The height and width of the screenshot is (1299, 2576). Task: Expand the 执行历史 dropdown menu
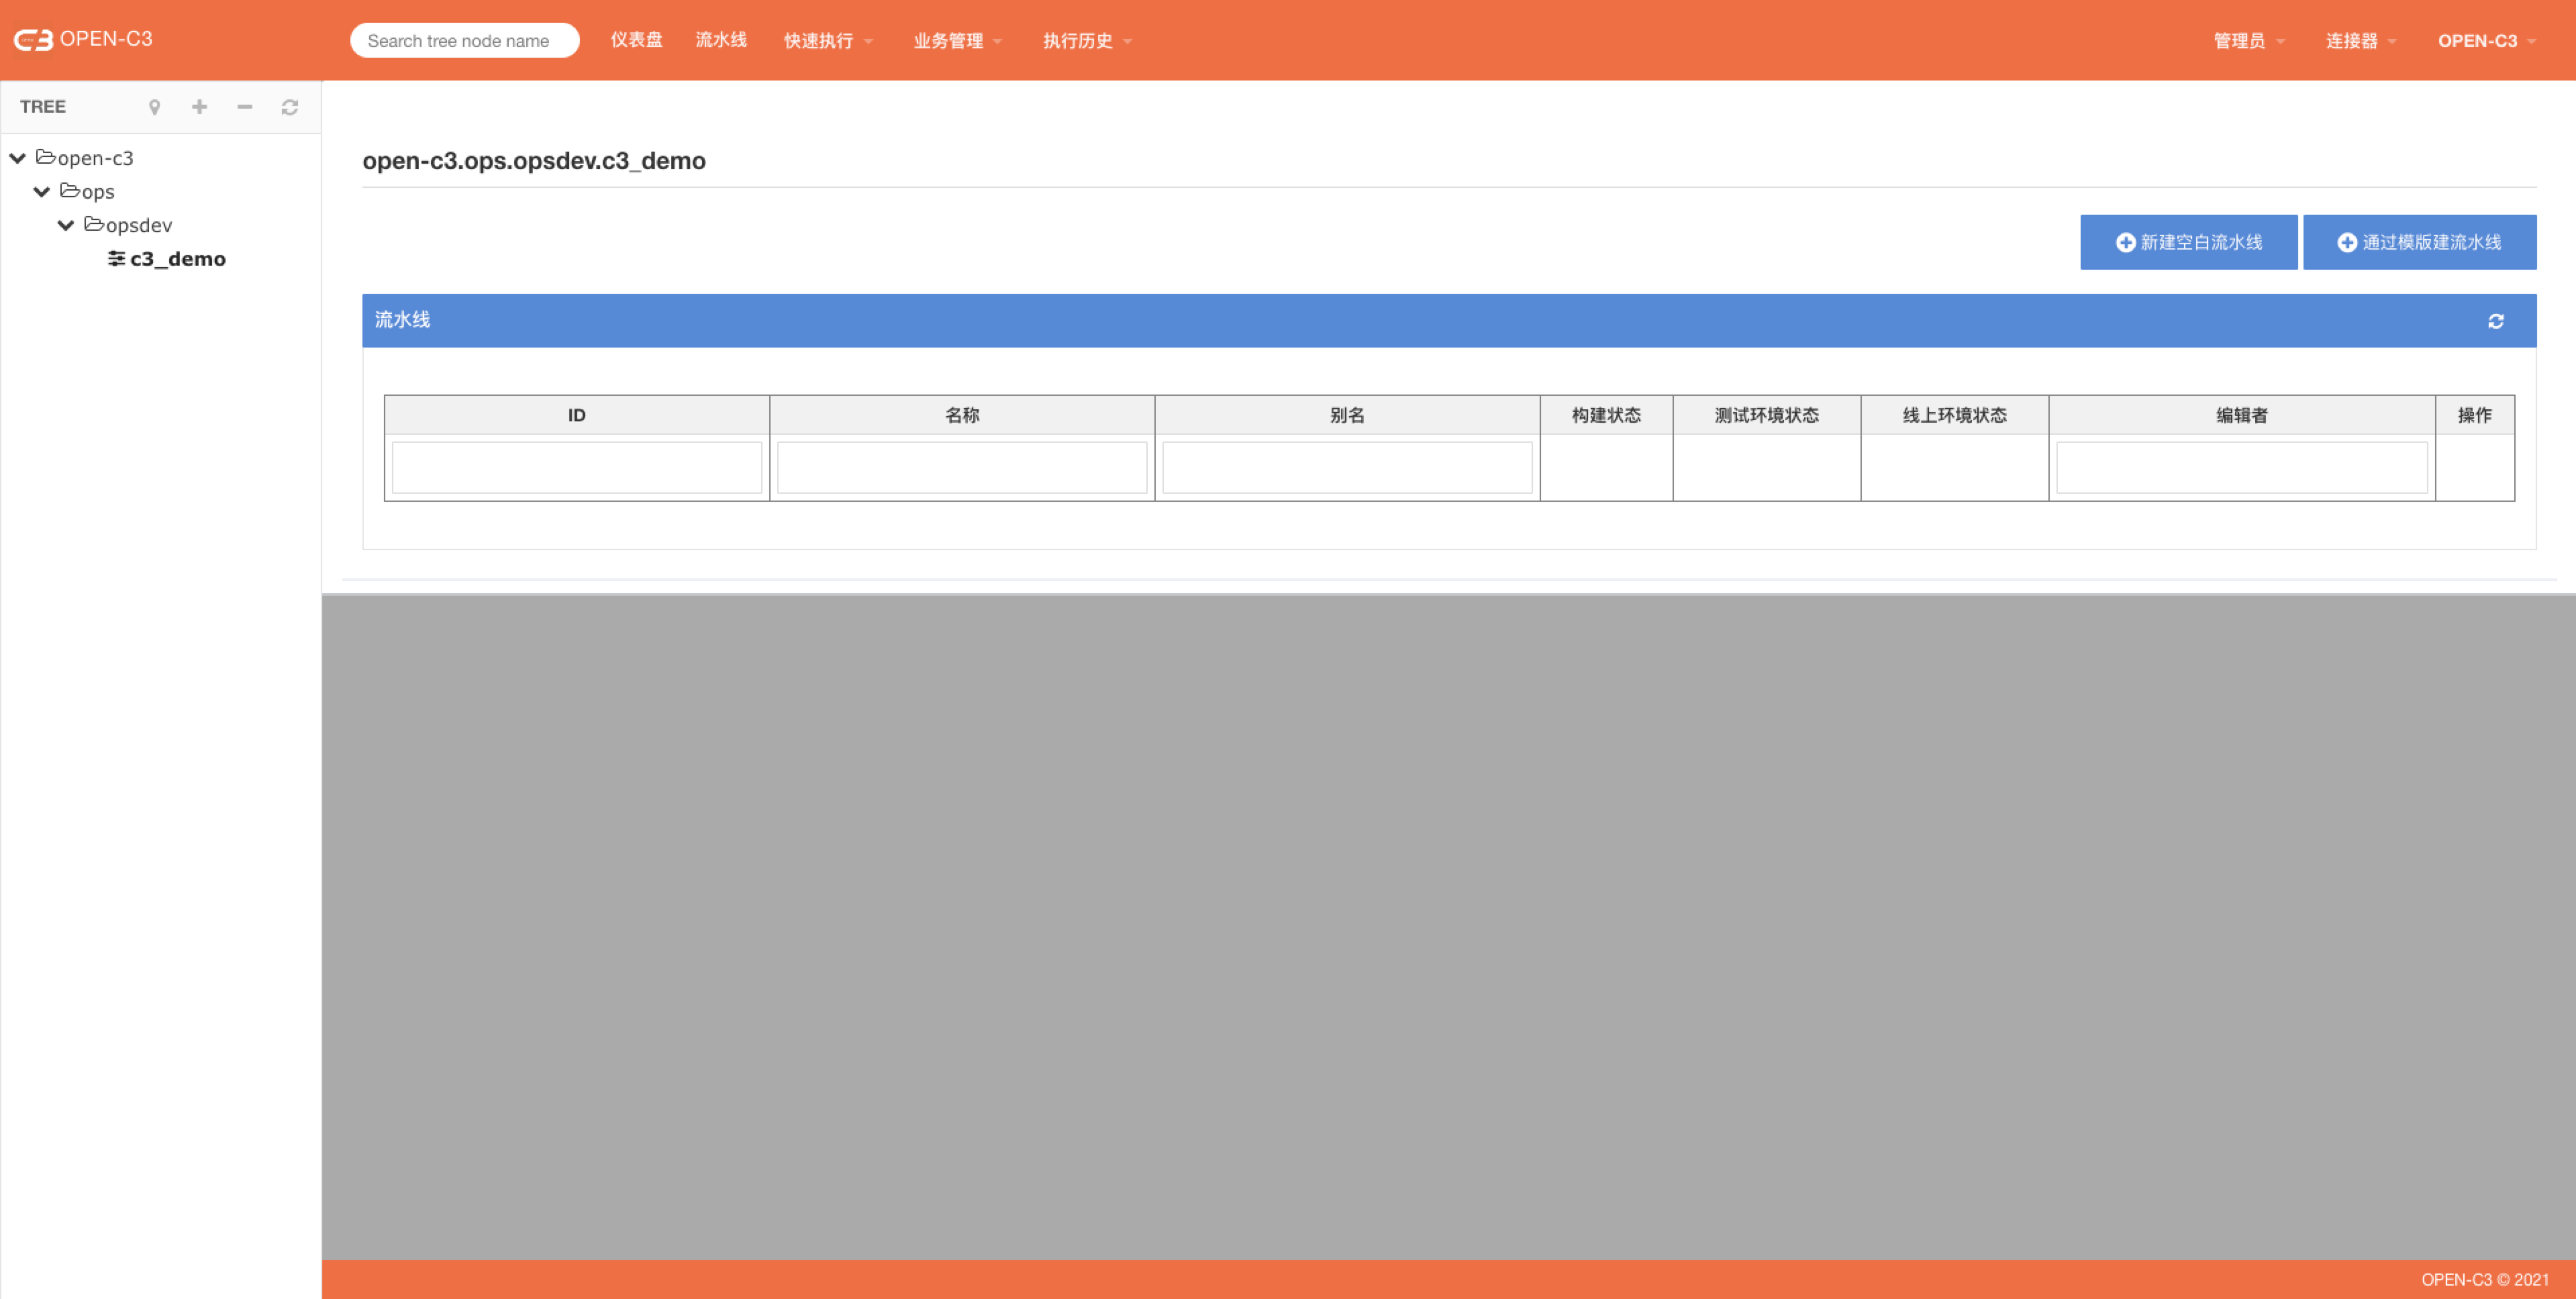tap(1087, 36)
